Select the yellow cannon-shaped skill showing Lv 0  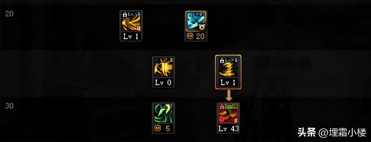(x=163, y=67)
